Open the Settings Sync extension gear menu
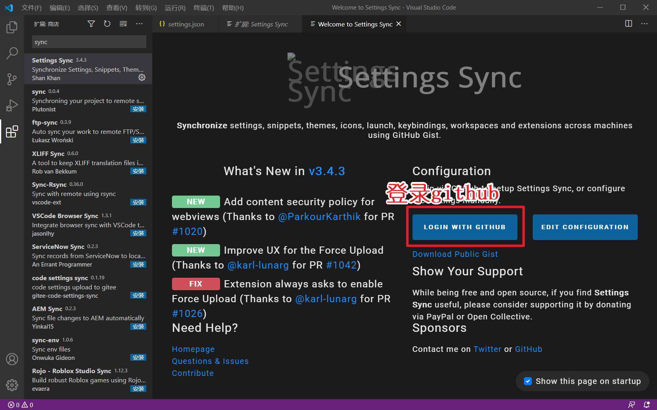 tap(142, 77)
